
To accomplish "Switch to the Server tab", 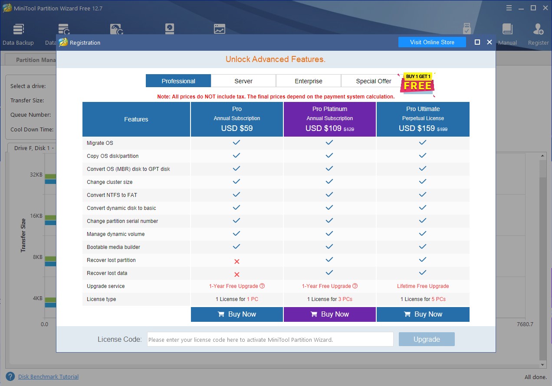I will [243, 81].
